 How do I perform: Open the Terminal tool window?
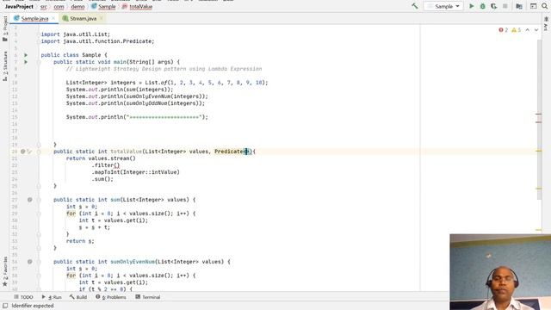(148, 297)
